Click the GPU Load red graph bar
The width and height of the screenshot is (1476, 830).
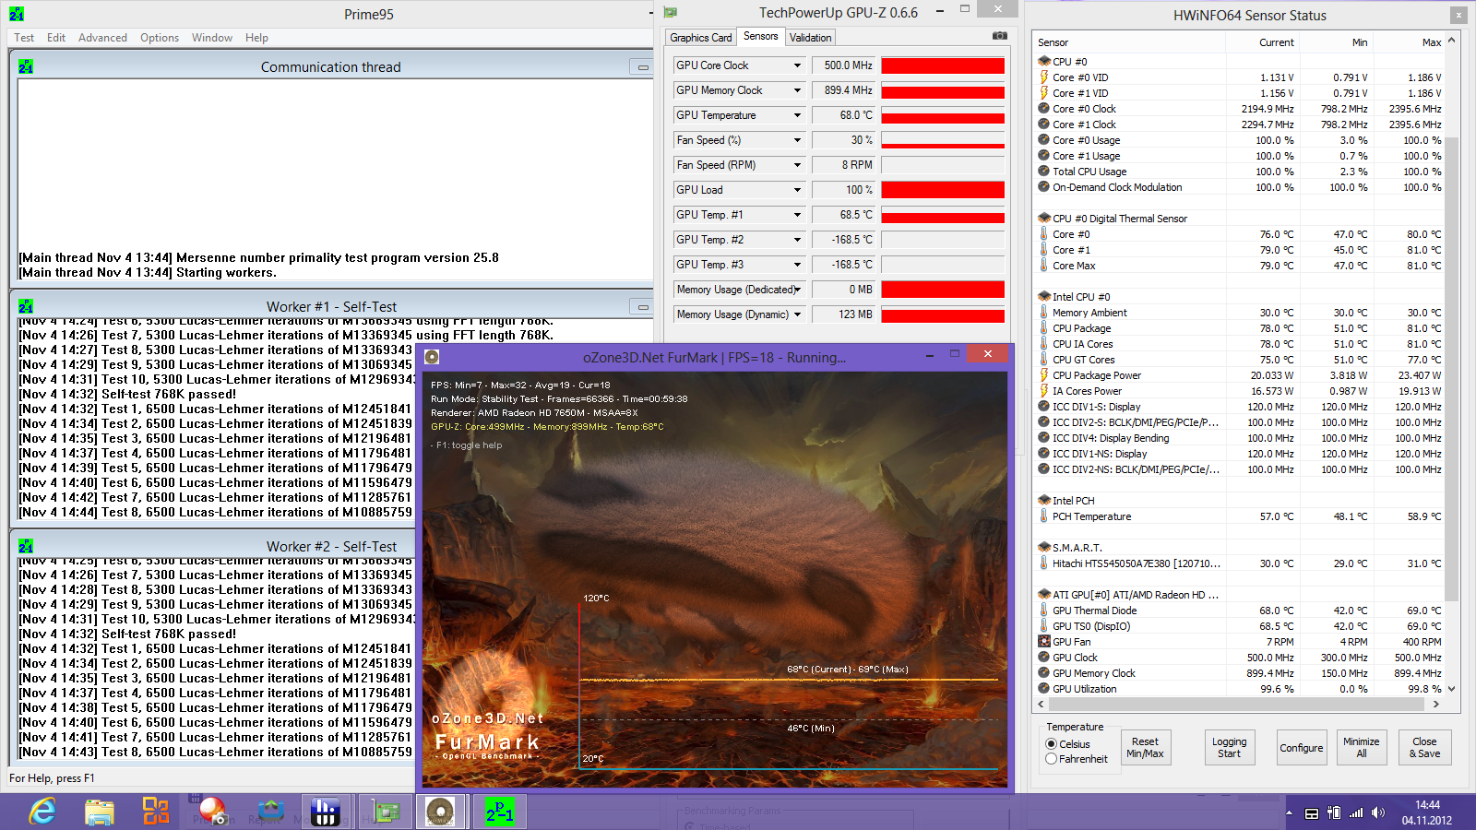pos(943,190)
